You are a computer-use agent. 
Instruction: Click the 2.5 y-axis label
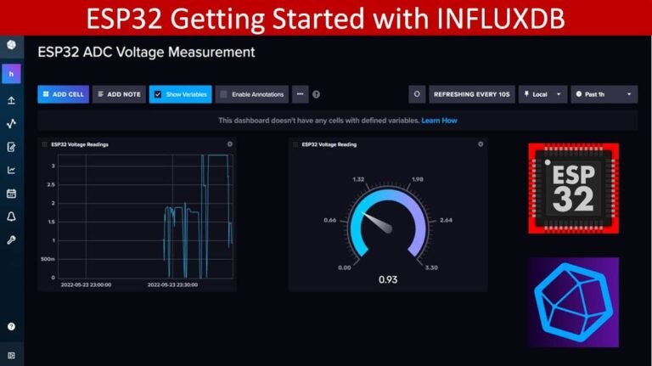coord(51,184)
